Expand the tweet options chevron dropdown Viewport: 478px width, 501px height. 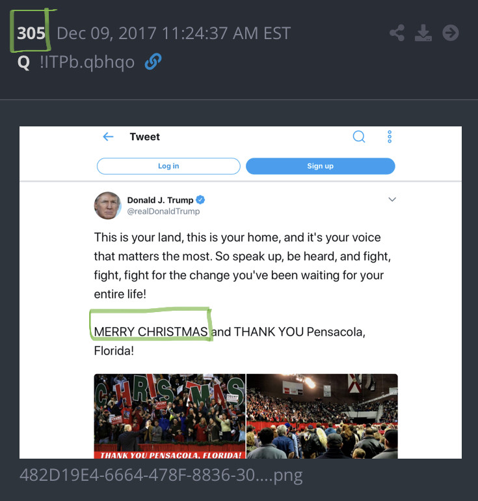[392, 199]
